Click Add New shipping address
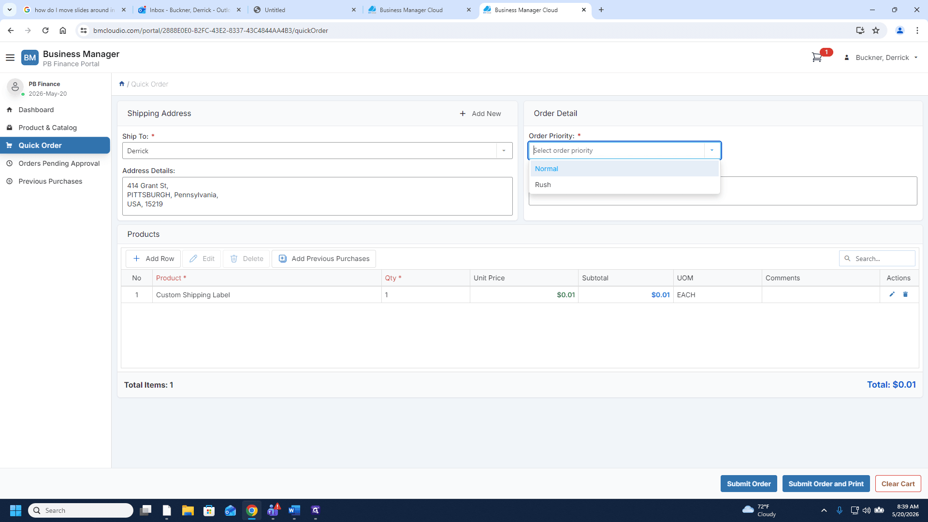This screenshot has width=928, height=522. pyautogui.click(x=480, y=114)
